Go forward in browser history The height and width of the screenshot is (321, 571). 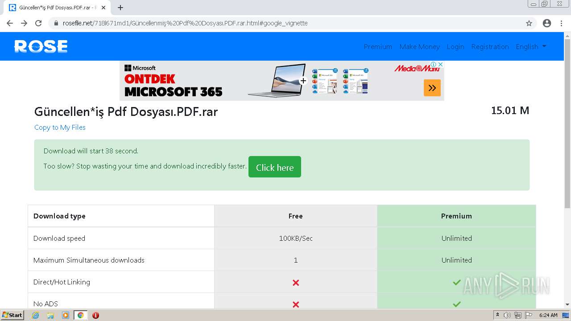click(24, 23)
